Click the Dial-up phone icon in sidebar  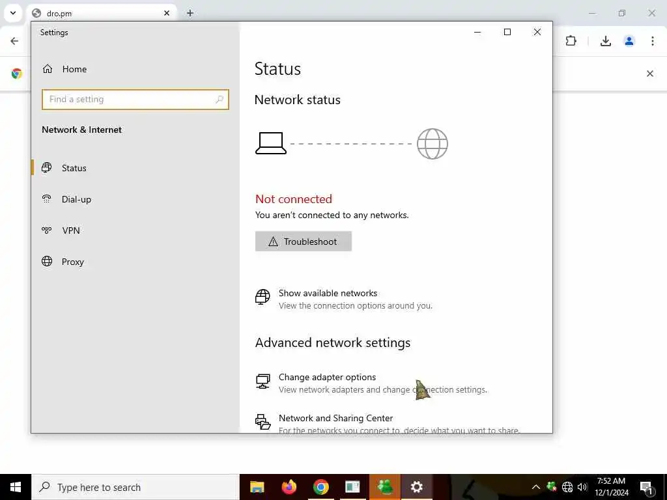tap(47, 199)
